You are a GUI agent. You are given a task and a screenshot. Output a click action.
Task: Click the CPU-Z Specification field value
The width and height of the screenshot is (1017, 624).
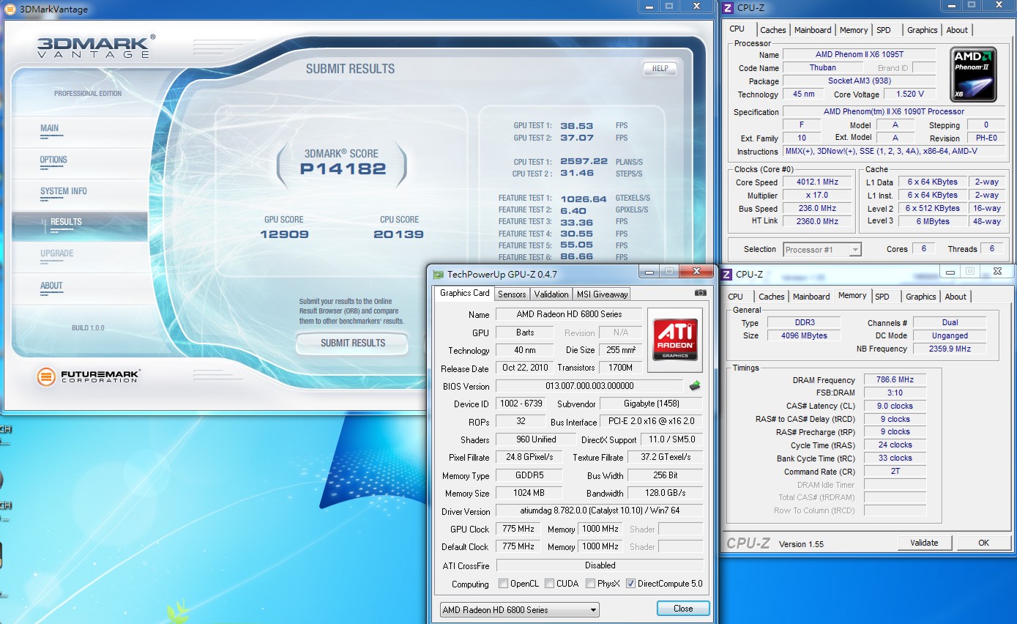pos(894,111)
